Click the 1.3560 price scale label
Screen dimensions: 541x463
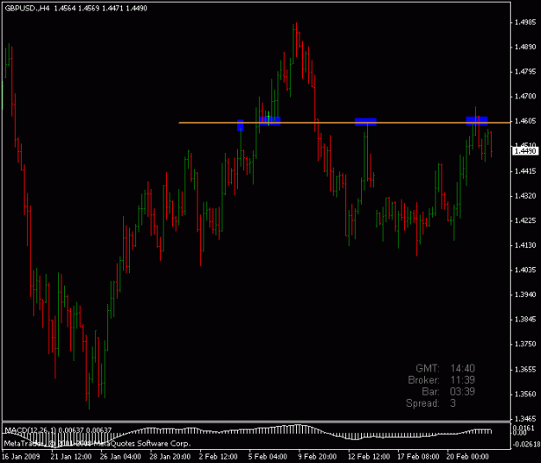point(525,395)
